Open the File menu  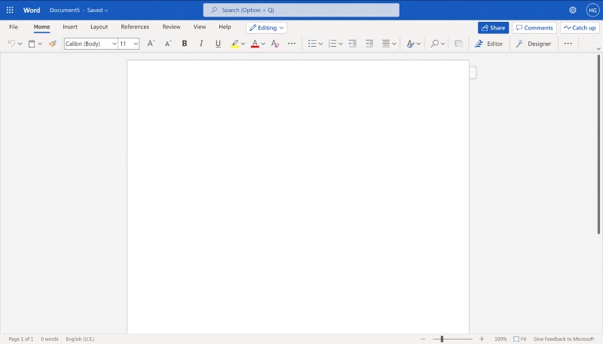(x=14, y=26)
